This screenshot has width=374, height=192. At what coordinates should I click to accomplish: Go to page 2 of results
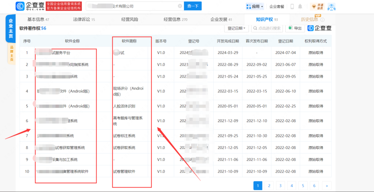click(x=269, y=185)
